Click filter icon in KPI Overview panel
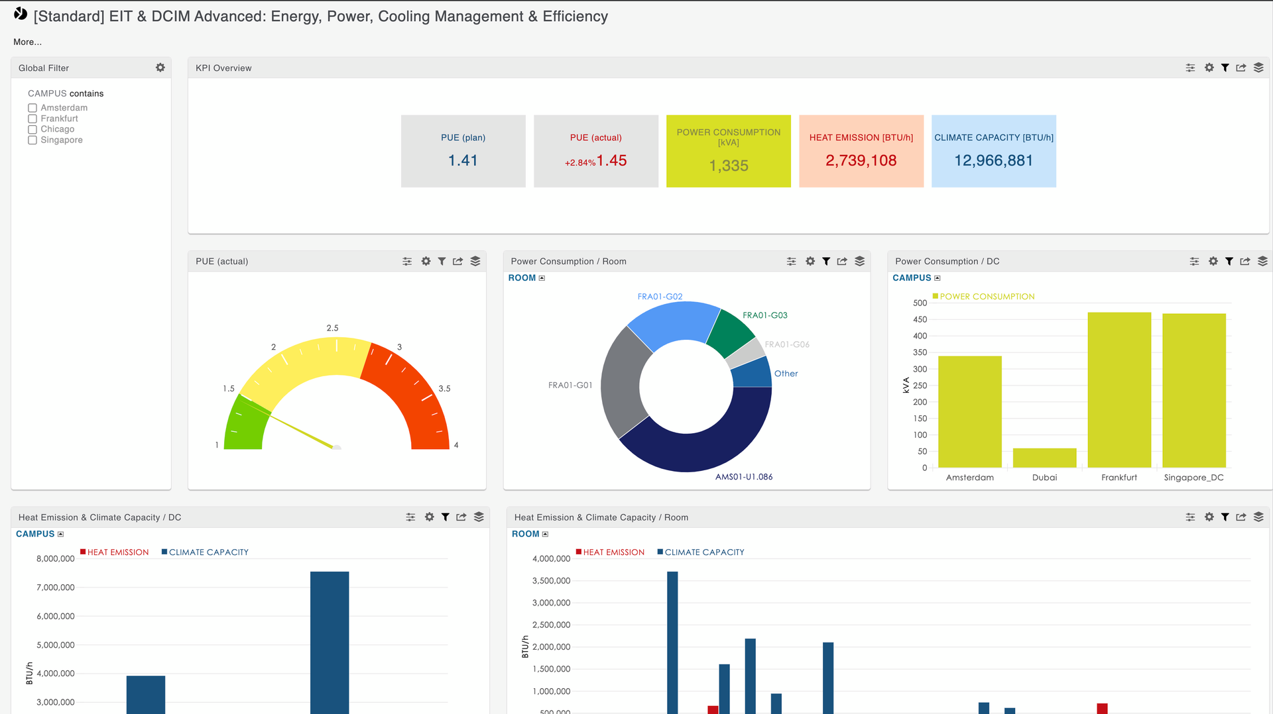 coord(1225,68)
